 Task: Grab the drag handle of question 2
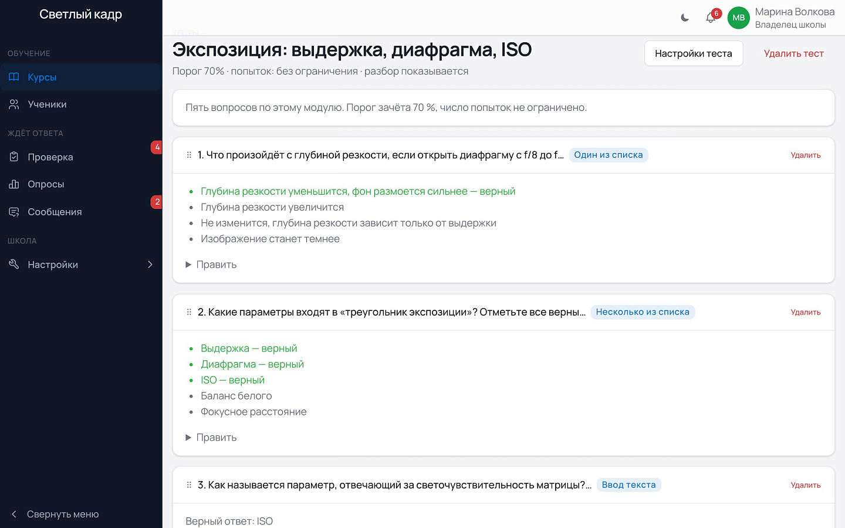pos(189,312)
